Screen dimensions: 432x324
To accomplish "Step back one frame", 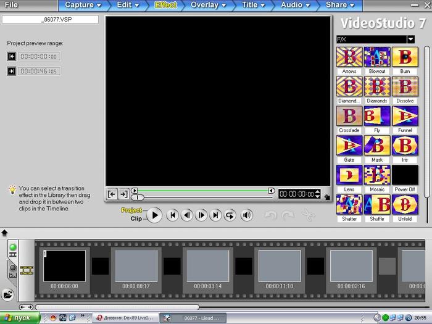I will point(187,215).
